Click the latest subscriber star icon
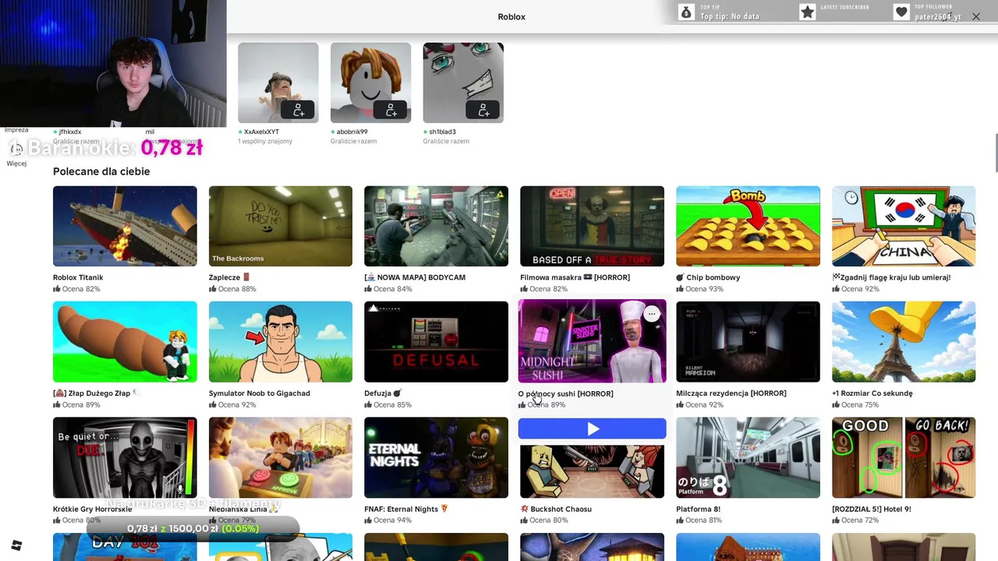Screen dimensions: 998x561 (808, 12)
